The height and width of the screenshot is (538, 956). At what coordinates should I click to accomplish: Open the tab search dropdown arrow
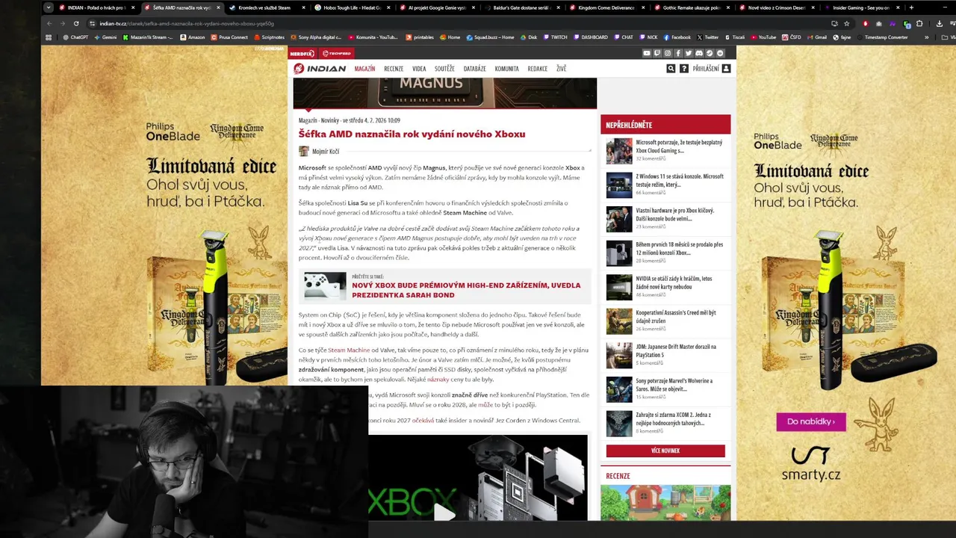(x=49, y=7)
